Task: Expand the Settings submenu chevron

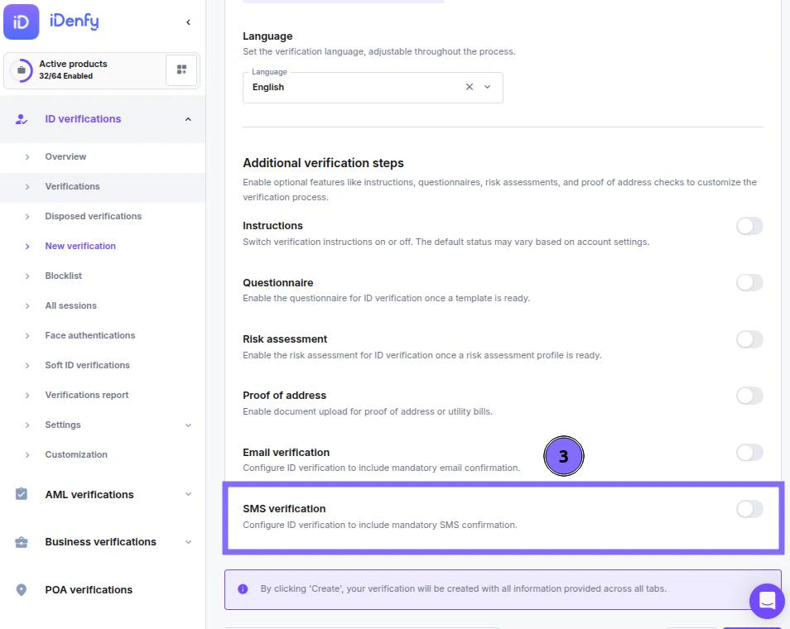Action: pyautogui.click(x=188, y=425)
